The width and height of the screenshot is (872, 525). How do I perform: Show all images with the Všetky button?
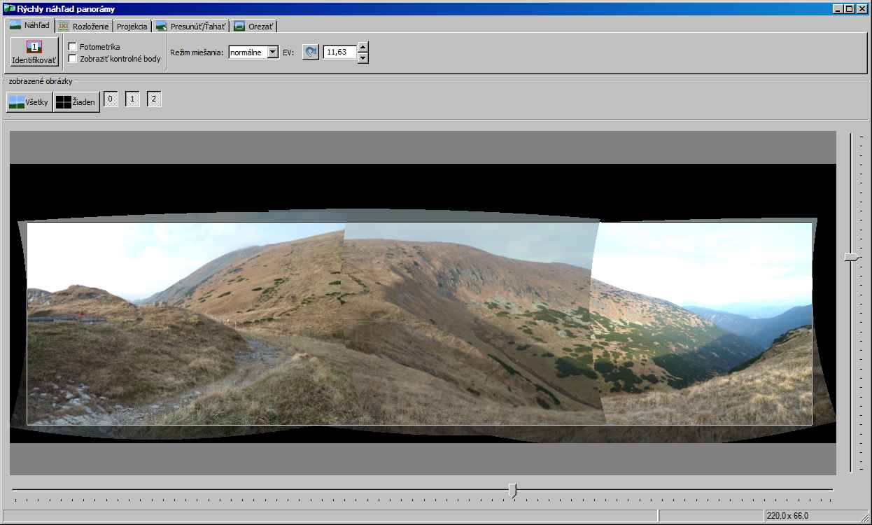click(x=29, y=102)
